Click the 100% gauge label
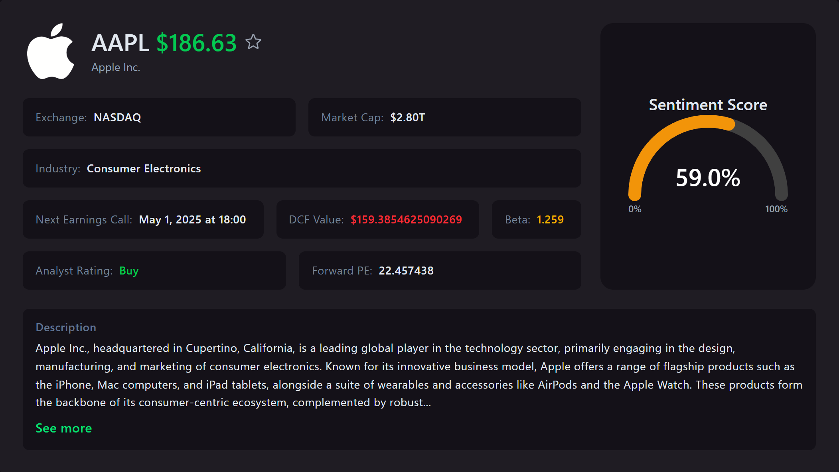Image resolution: width=839 pixels, height=472 pixels. (x=776, y=208)
